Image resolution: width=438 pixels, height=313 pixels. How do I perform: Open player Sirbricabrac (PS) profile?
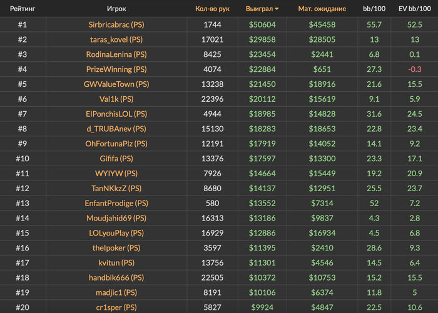[x=116, y=24]
